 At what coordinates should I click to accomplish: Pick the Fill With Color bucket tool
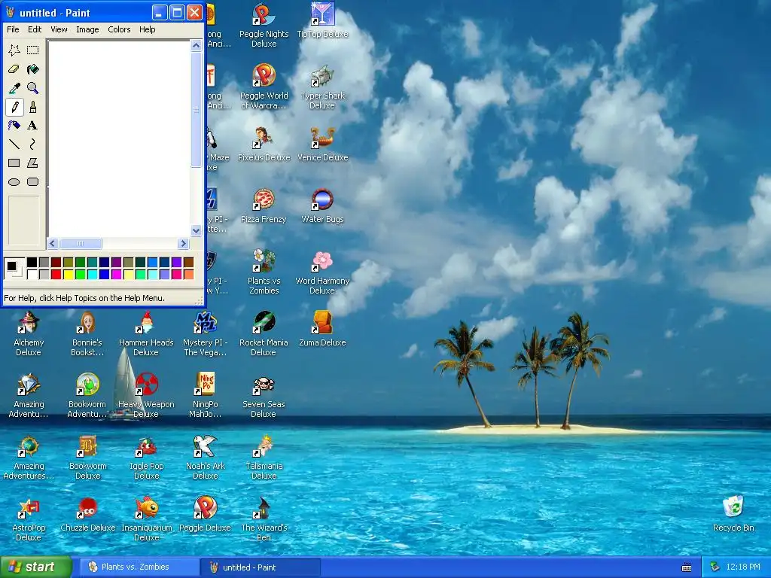point(33,69)
